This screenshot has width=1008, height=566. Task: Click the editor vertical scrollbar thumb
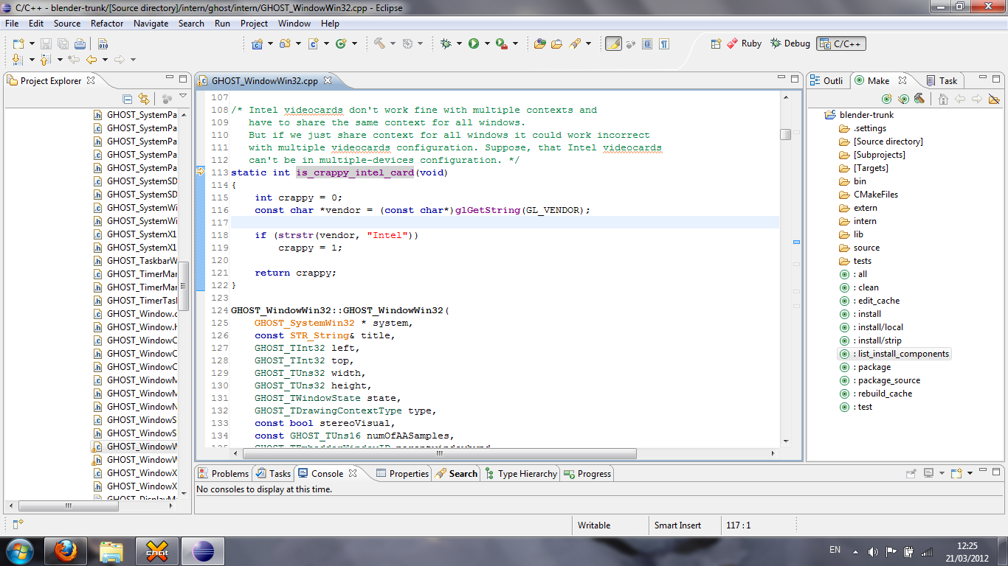(785, 134)
